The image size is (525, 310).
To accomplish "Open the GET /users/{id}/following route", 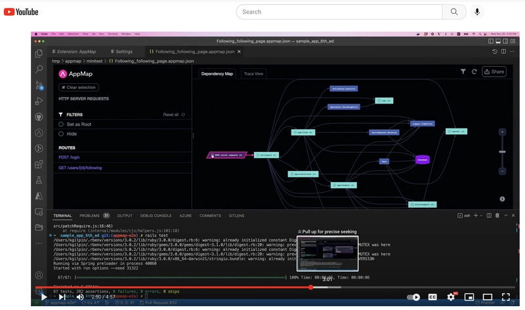I will coord(80,168).
